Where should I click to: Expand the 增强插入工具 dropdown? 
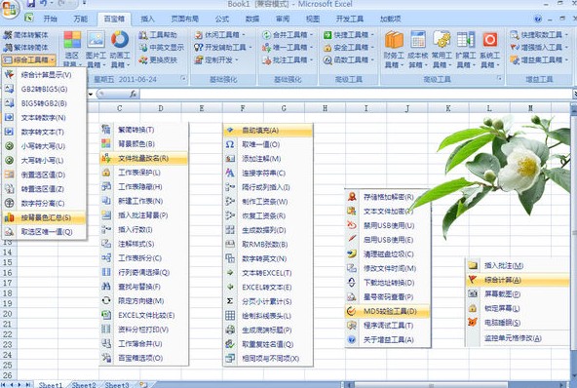(566, 48)
